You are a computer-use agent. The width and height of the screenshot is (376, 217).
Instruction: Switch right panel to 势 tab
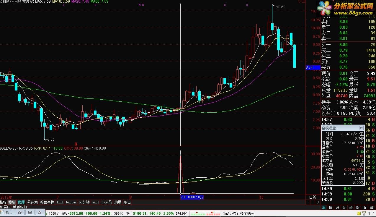click(x=351, y=208)
